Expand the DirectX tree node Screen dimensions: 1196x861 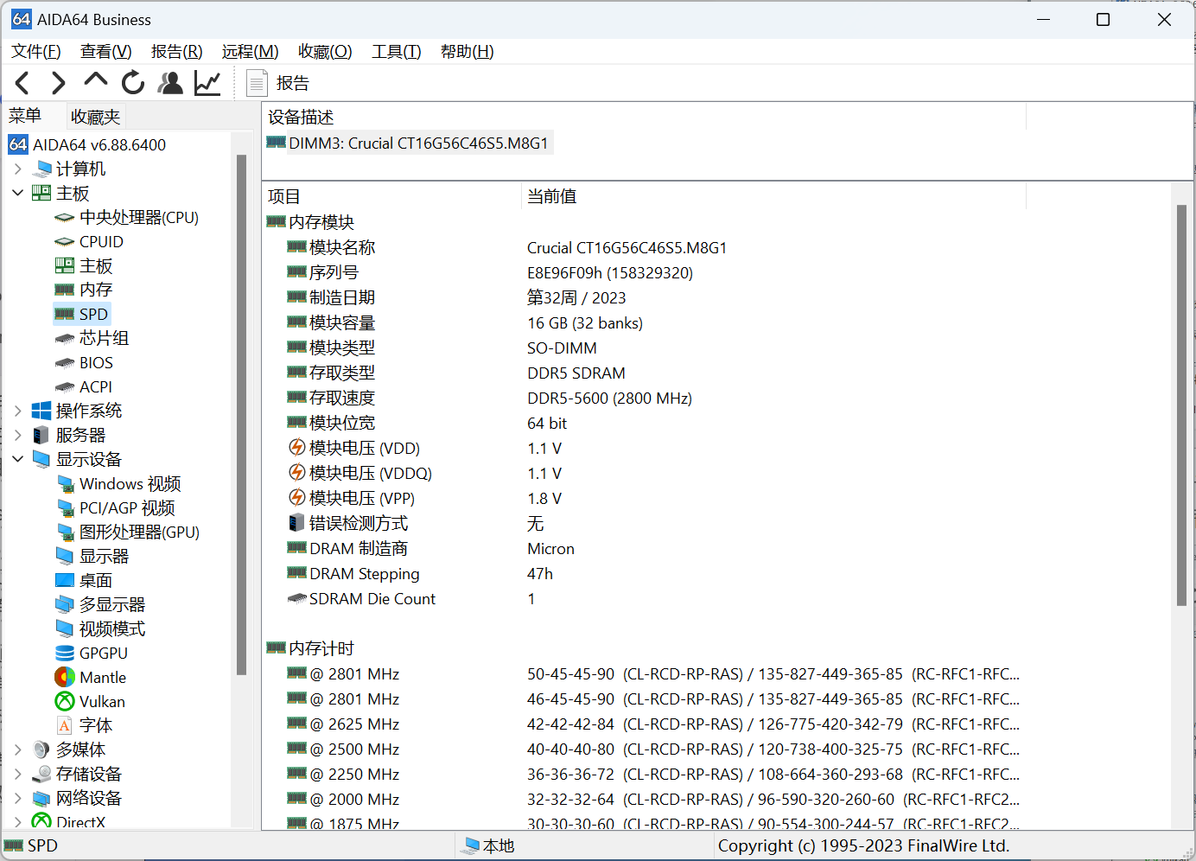18,821
